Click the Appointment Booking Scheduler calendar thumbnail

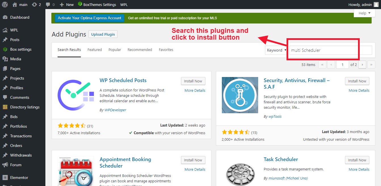76,171
